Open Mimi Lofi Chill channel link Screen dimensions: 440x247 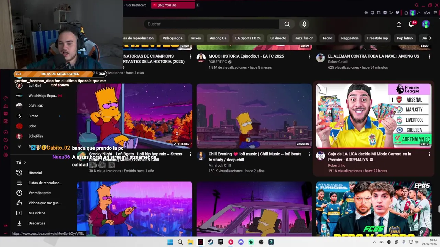pyautogui.click(x=220, y=165)
